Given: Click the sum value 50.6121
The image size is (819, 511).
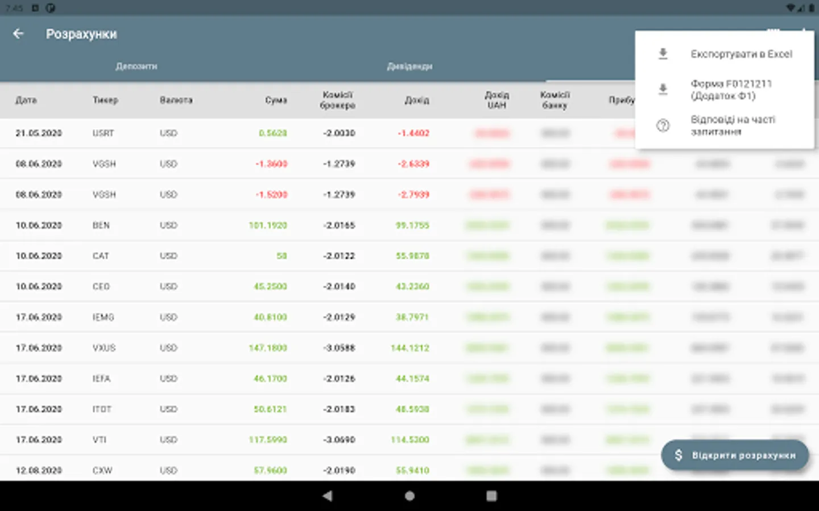Looking at the screenshot, I should click(x=270, y=409).
